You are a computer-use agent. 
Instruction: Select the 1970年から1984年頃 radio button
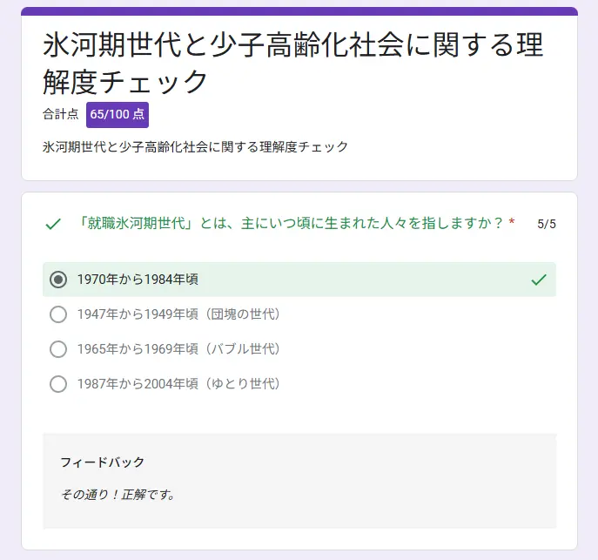(58, 280)
